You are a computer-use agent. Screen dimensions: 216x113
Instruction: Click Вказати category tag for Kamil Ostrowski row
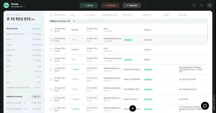tap(148, 99)
